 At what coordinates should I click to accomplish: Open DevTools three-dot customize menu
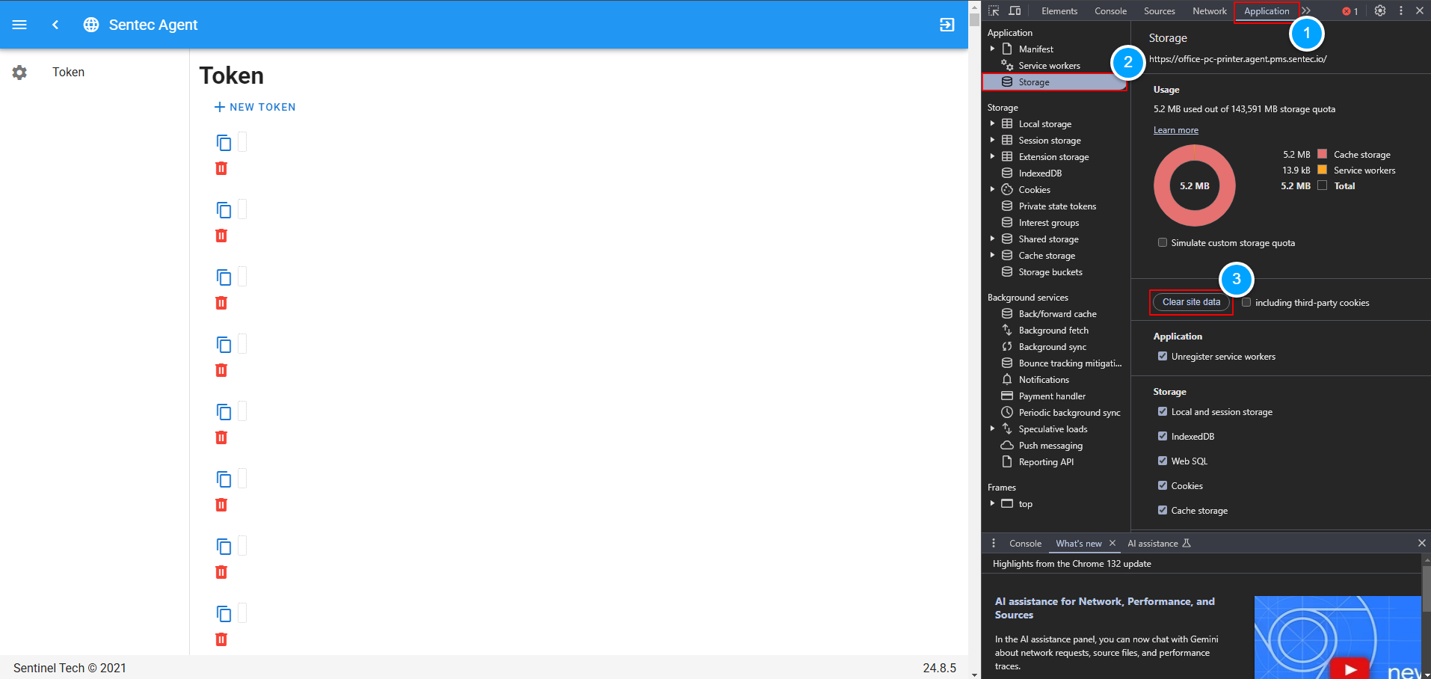(1401, 10)
